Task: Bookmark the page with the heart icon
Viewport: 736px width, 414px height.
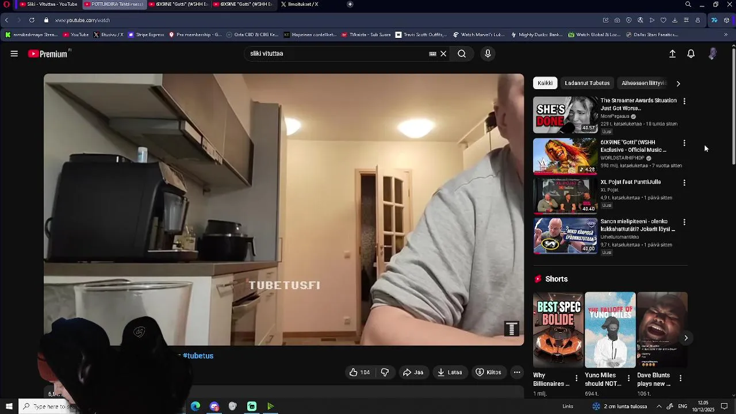Action: point(663,20)
